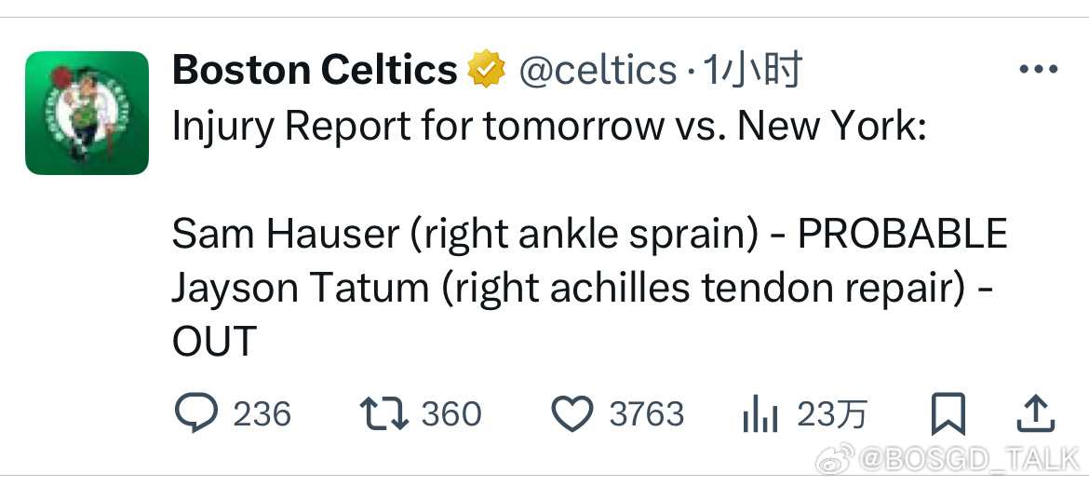The width and height of the screenshot is (1089, 486).
Task: Bookmark the Celtics injury report tweet
Action: (x=948, y=413)
